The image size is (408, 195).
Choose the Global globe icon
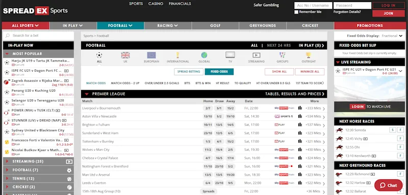click(x=204, y=55)
